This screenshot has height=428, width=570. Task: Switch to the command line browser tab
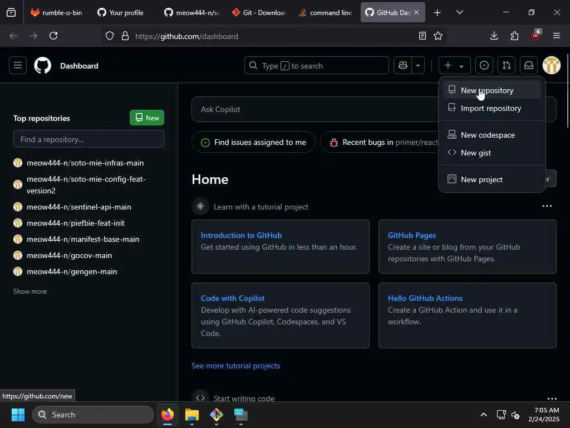[x=325, y=12]
